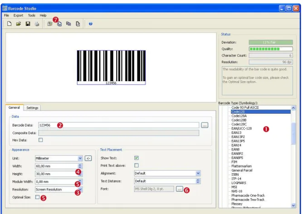Open the Export menu

point(18,15)
